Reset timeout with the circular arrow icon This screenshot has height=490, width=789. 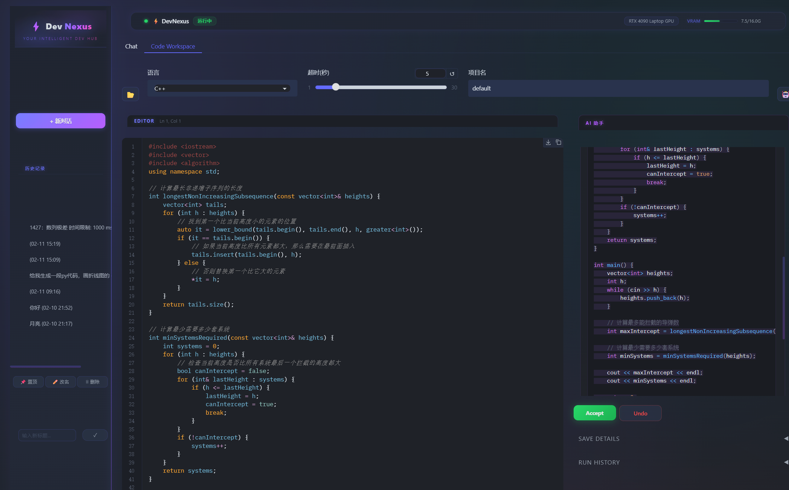(452, 74)
